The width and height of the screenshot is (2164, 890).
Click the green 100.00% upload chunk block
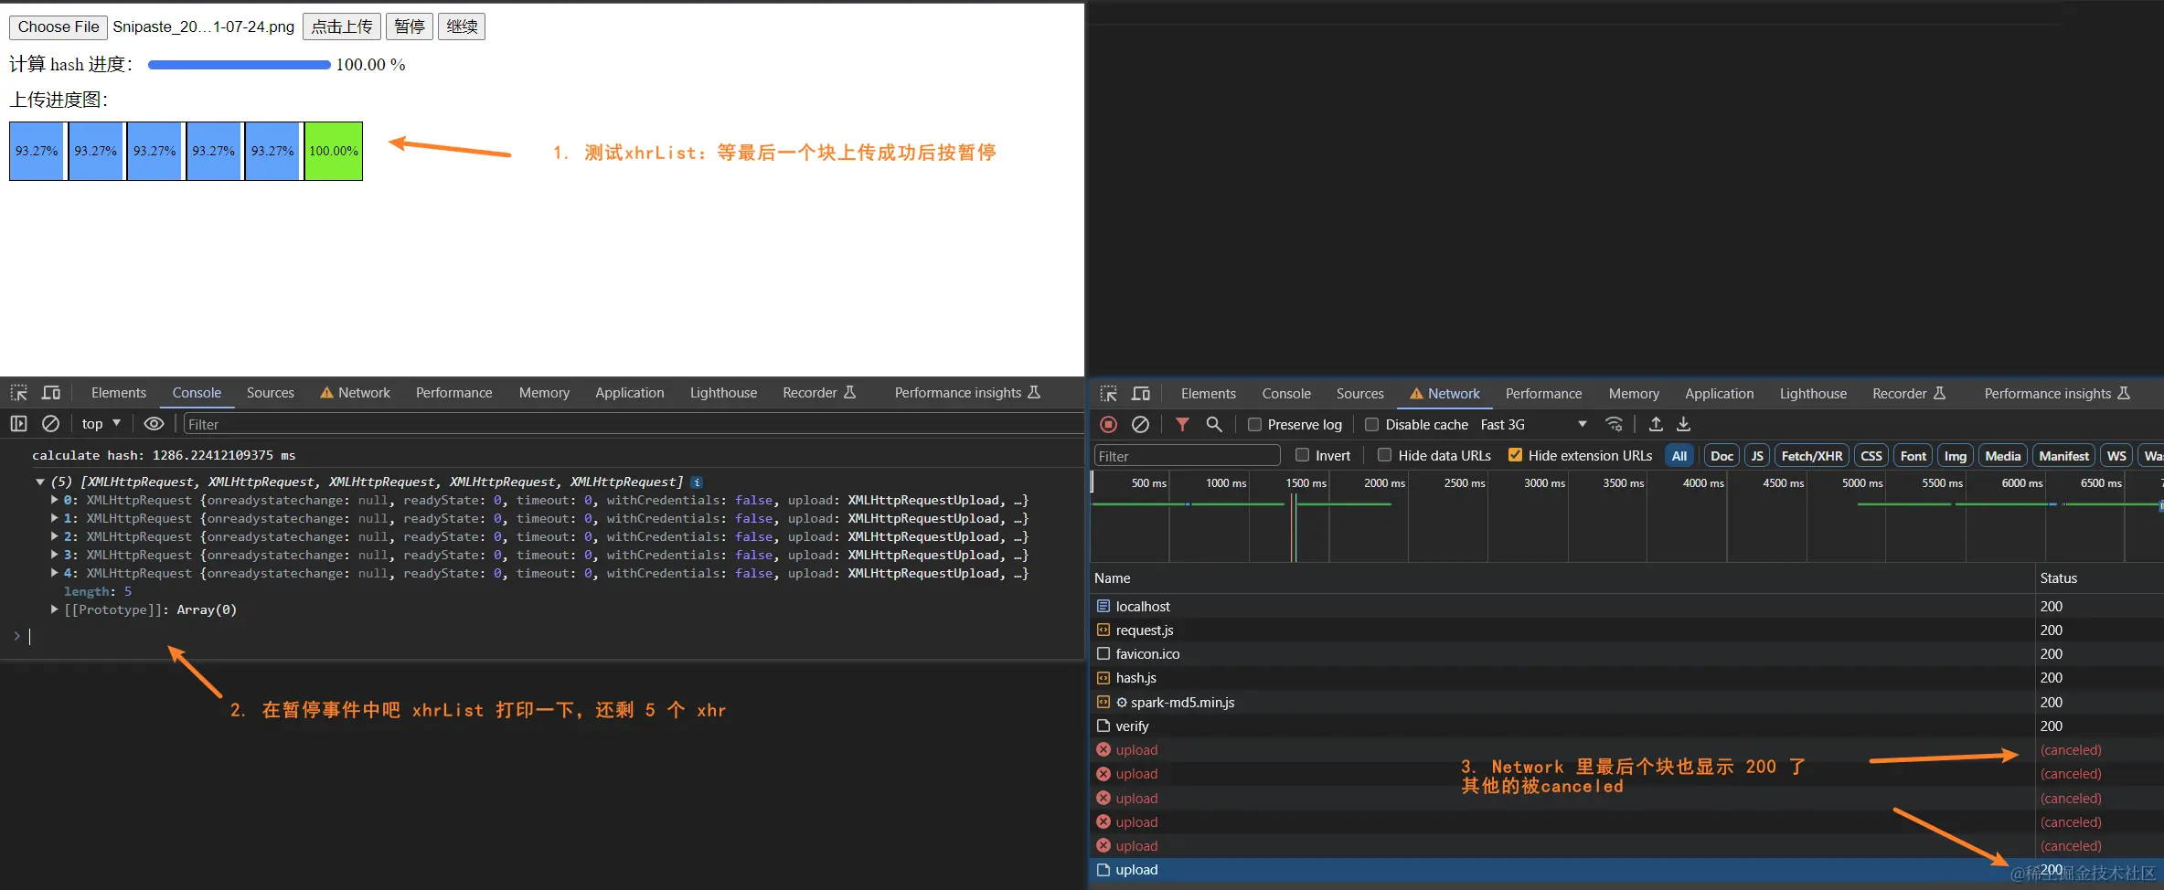tap(334, 151)
